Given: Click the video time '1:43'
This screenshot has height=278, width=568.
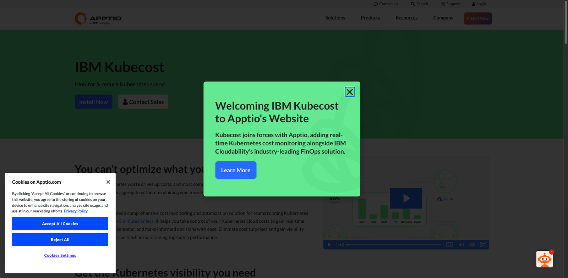Looking at the screenshot, I should click(x=340, y=245).
